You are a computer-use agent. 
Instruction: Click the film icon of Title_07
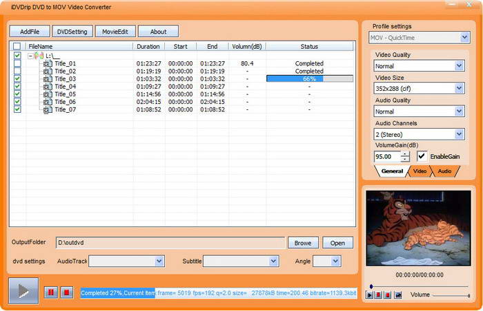[48, 109]
